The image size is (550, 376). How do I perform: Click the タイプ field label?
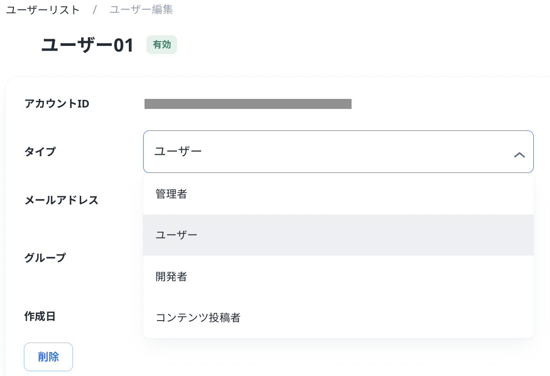pos(40,151)
